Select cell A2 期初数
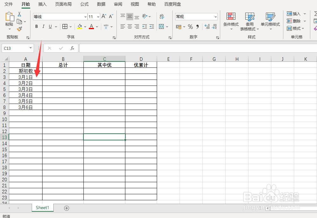Viewport: 317px width, 218px height. point(26,71)
